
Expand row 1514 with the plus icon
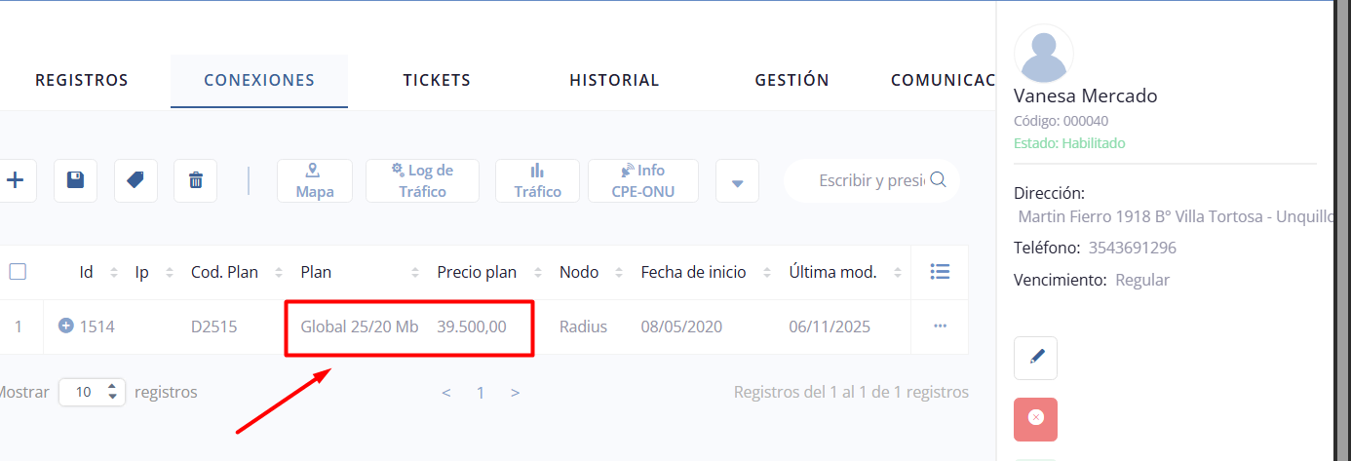pos(66,327)
